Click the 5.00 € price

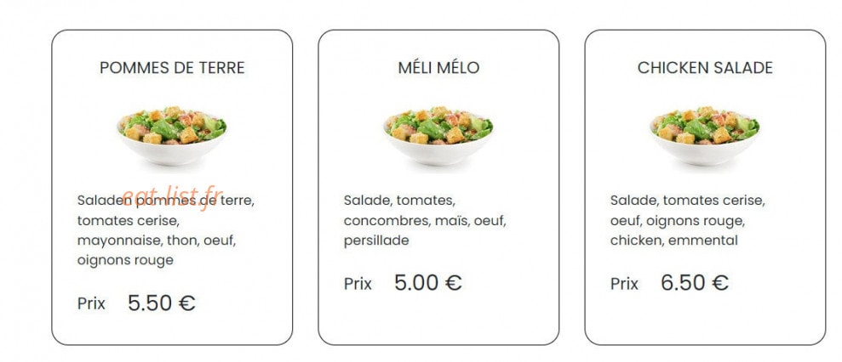point(428,283)
